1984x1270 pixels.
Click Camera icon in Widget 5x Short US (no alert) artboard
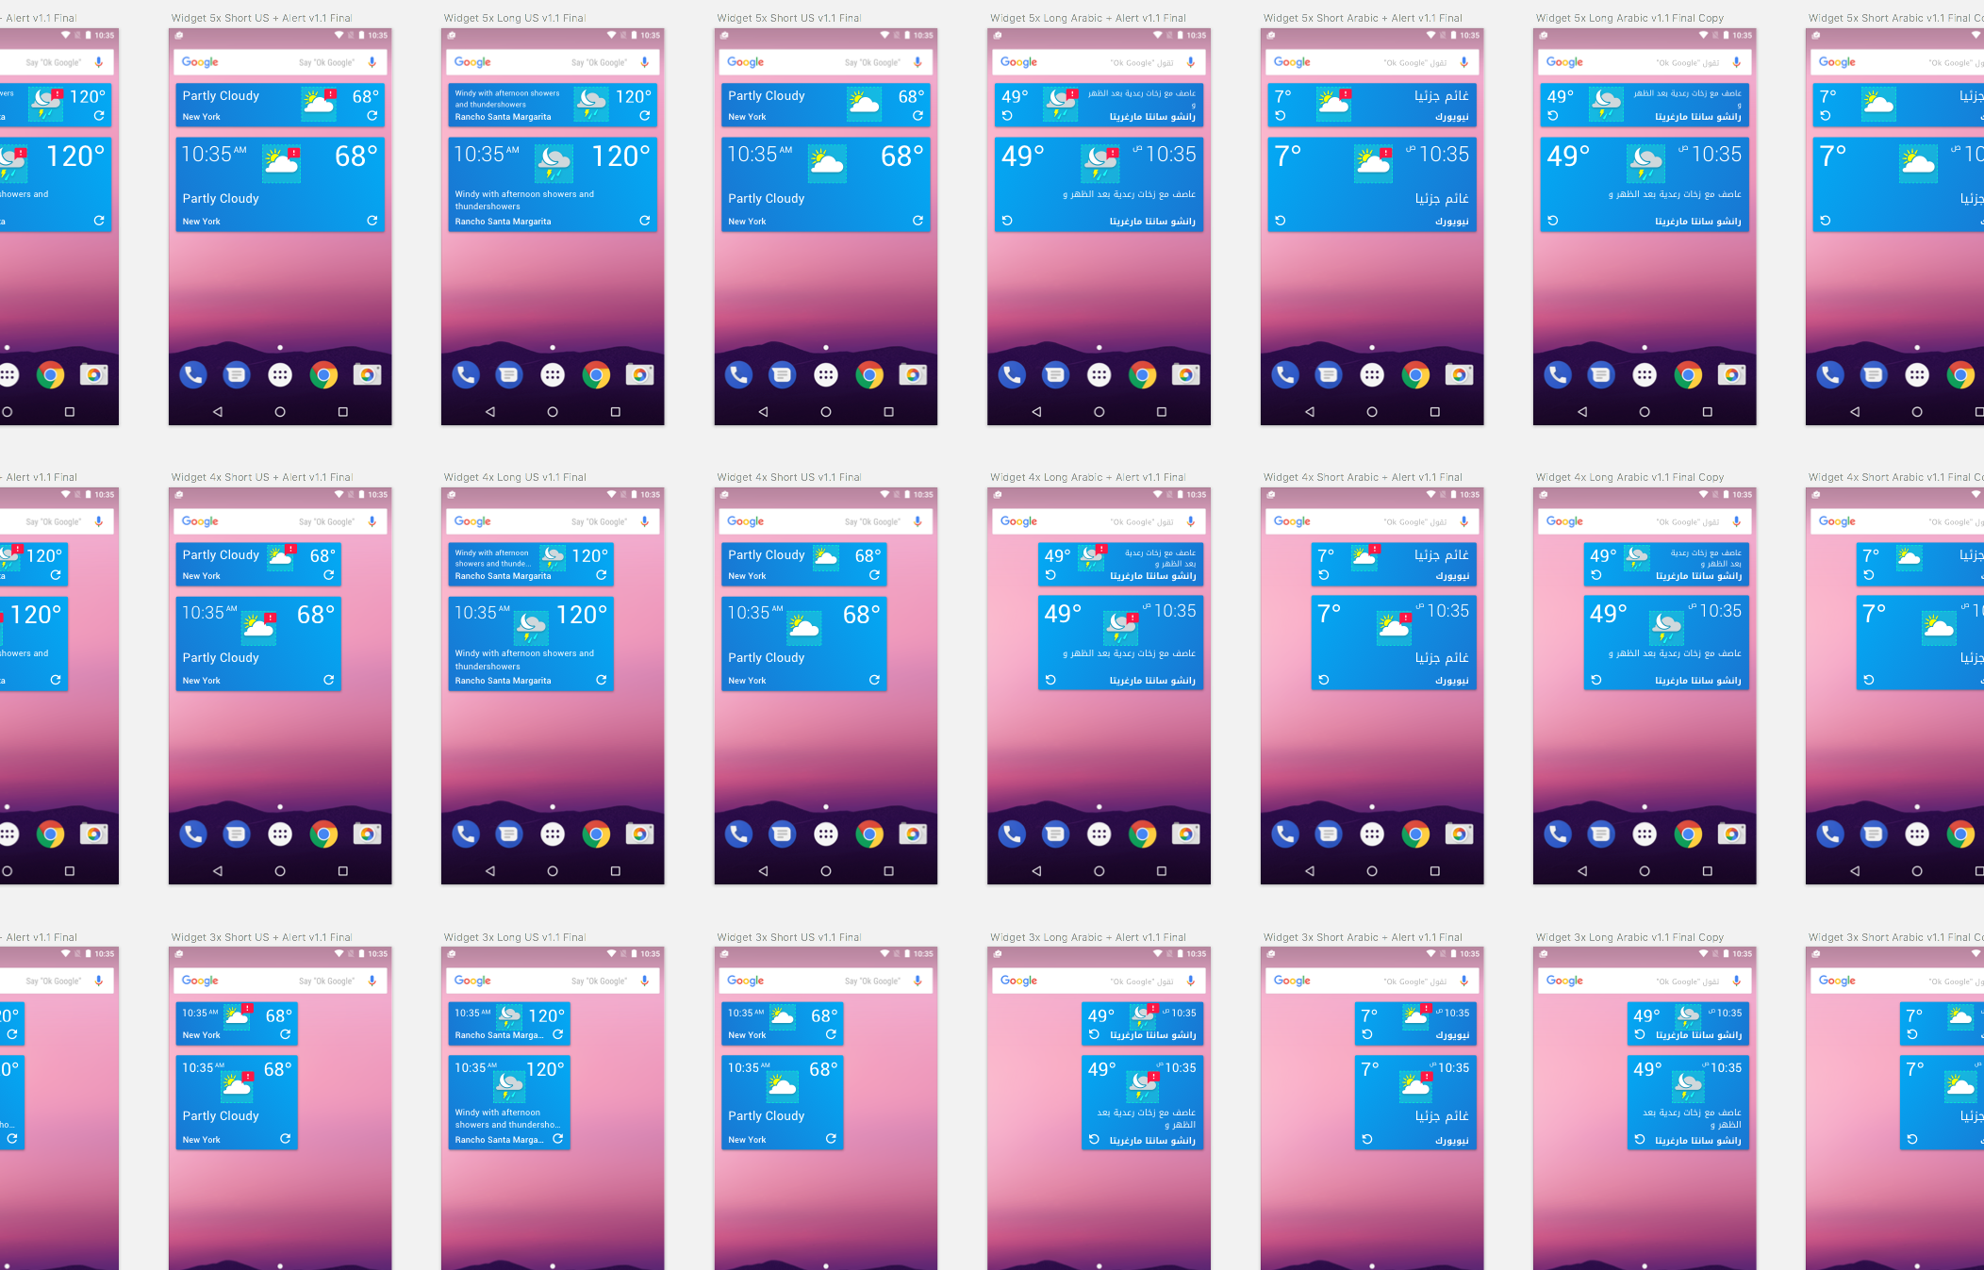913,375
